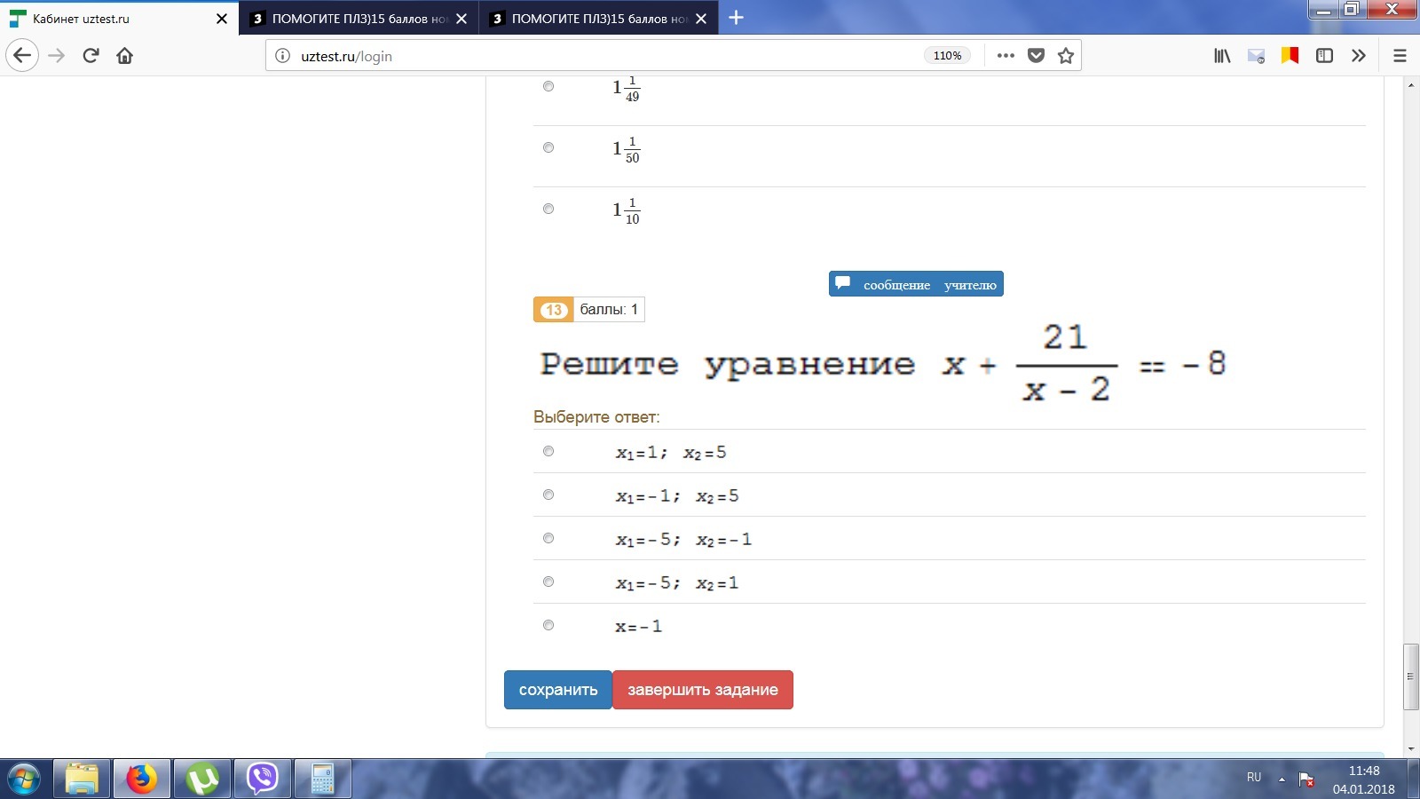Toggle the sidebar view icon
This screenshot has width=1420, height=799.
coord(1324,56)
